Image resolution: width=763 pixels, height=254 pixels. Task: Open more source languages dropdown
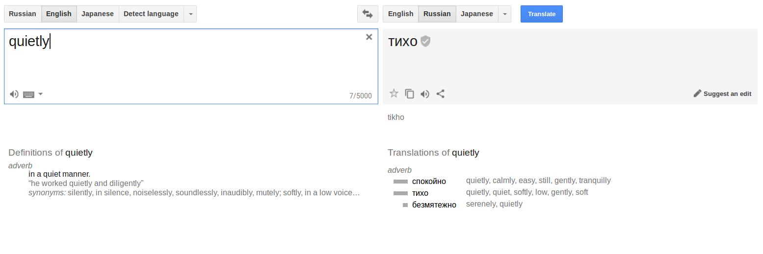[x=190, y=14]
